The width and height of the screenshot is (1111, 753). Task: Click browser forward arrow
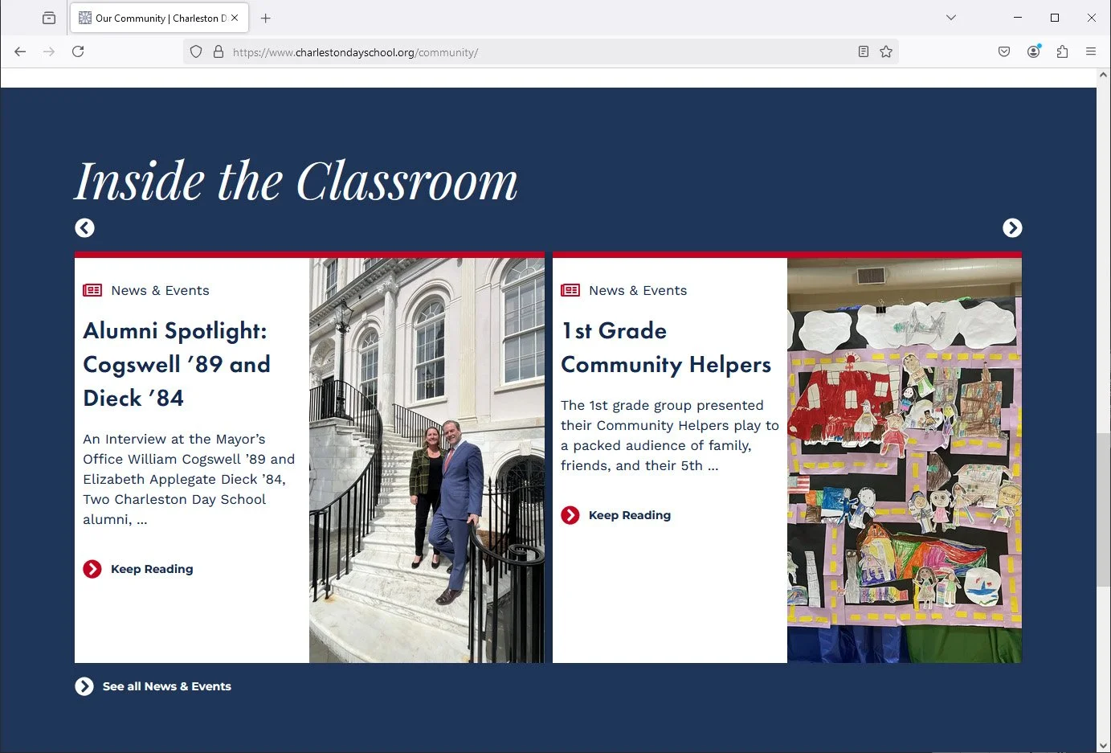pos(49,51)
